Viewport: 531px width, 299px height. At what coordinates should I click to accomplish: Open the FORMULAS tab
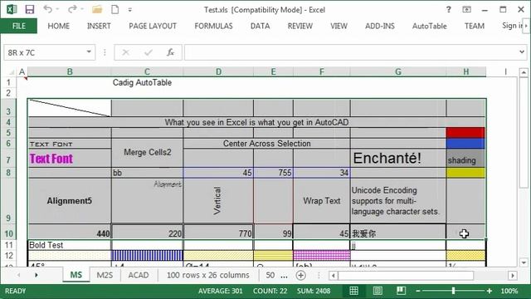[213, 26]
